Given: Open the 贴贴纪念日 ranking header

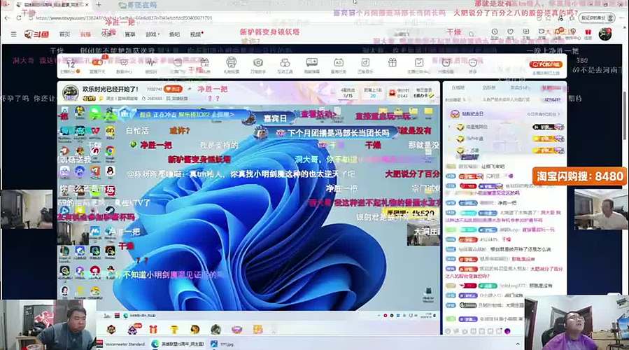Looking at the screenshot, I should 505,114.
